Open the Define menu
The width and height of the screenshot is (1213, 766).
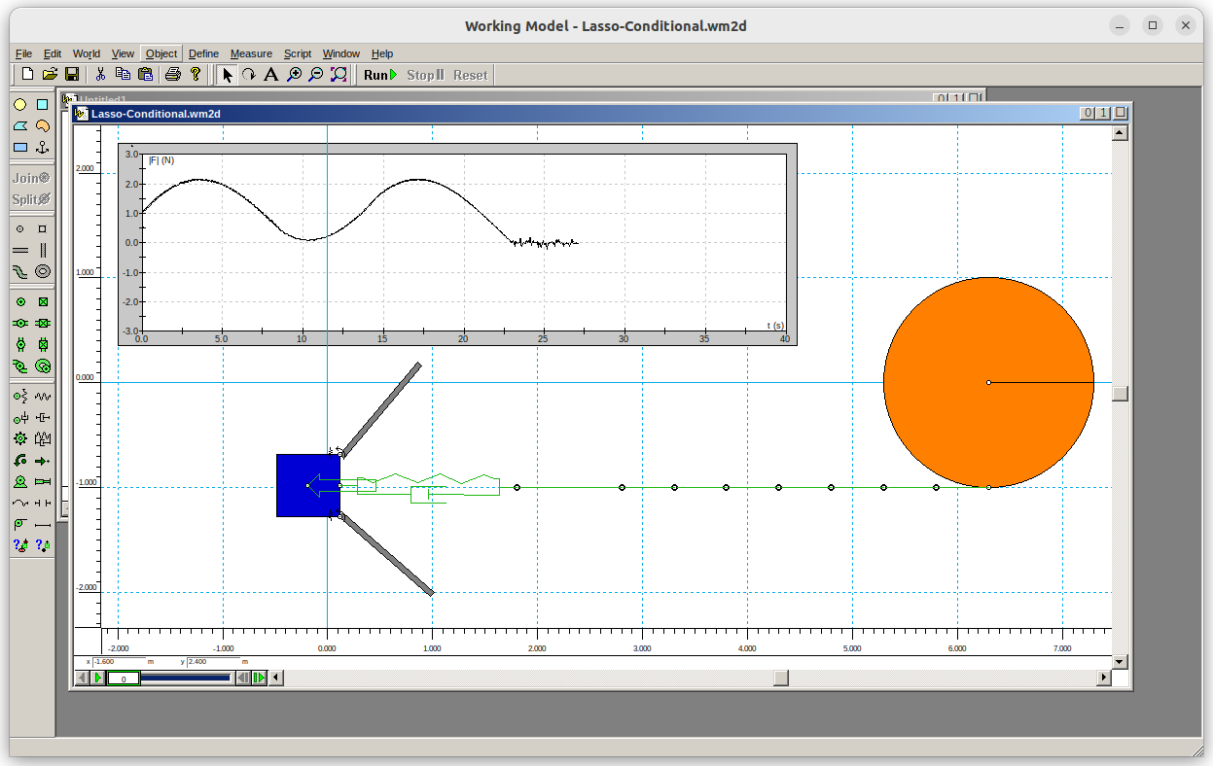click(x=203, y=53)
